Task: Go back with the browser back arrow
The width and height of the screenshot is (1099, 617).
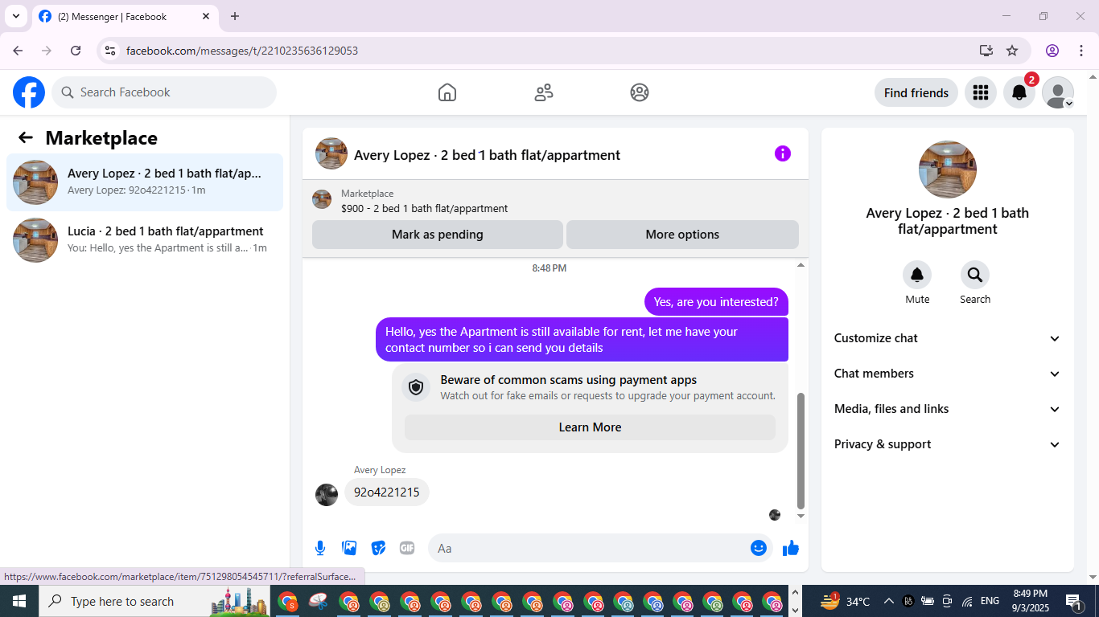Action: point(18,51)
